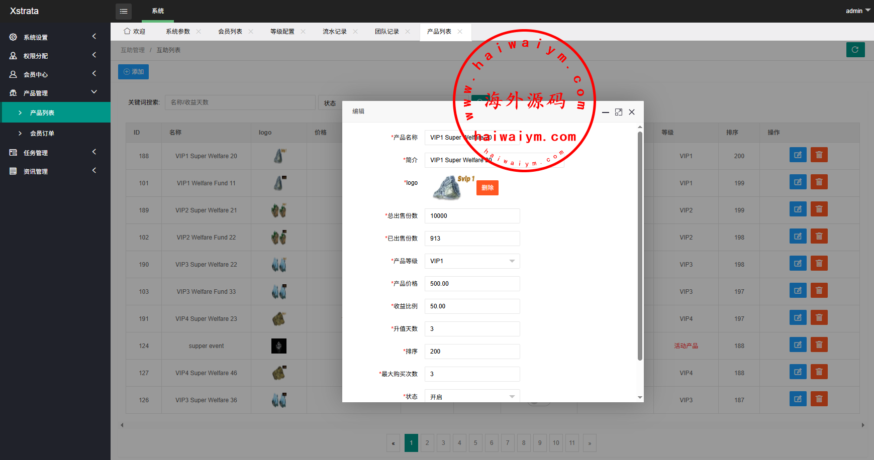874x460 pixels.
Task: Click the orange 删除 logo button
Action: point(487,188)
